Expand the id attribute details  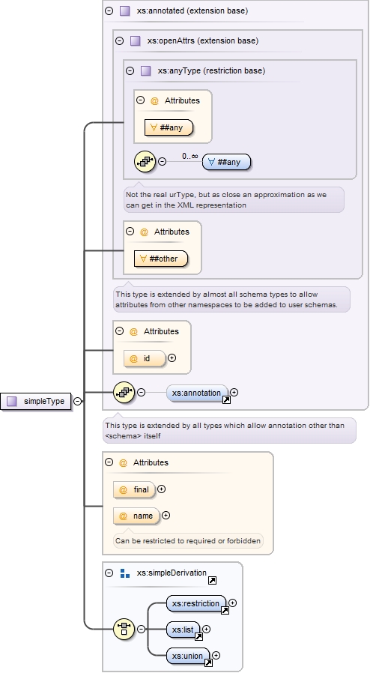(172, 358)
